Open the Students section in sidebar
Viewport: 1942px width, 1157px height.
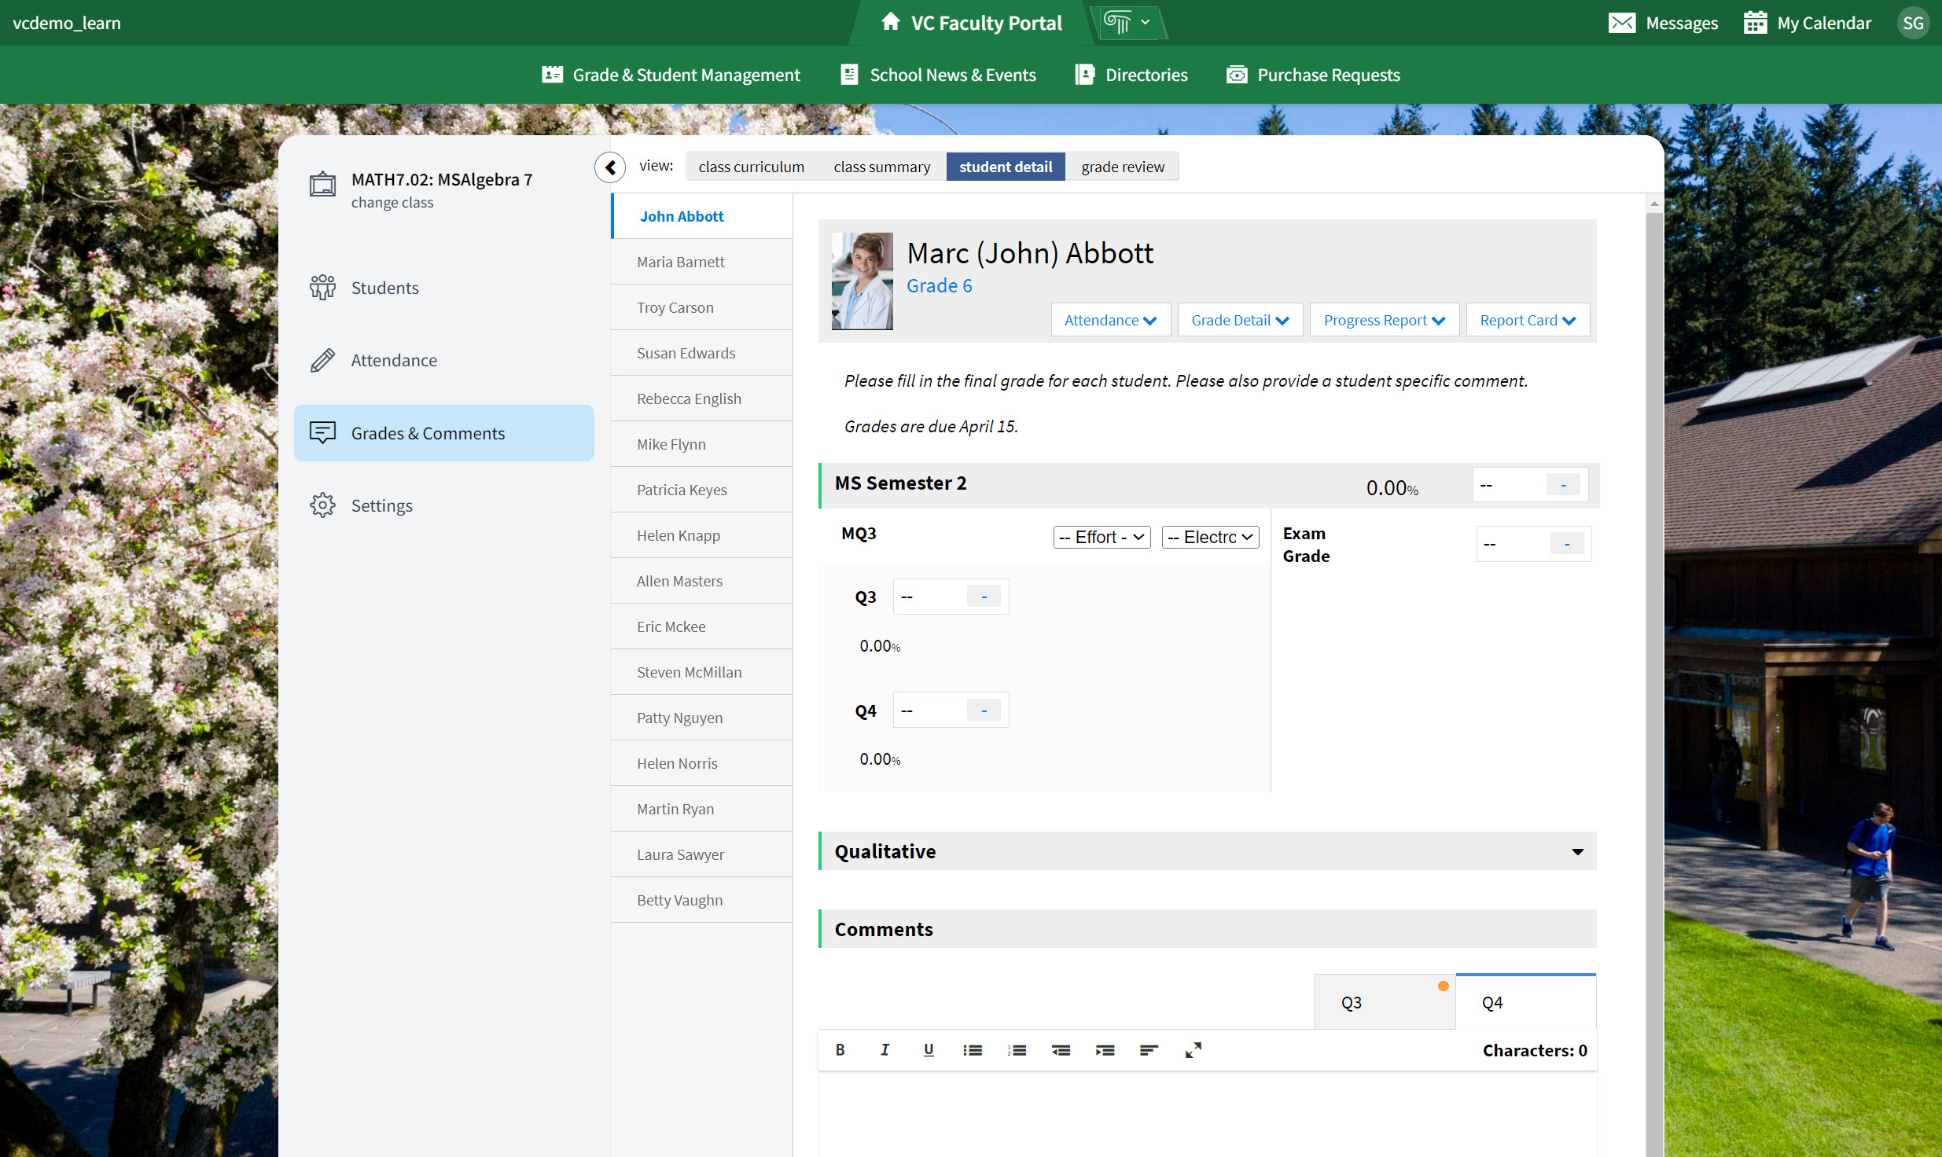[x=384, y=287]
